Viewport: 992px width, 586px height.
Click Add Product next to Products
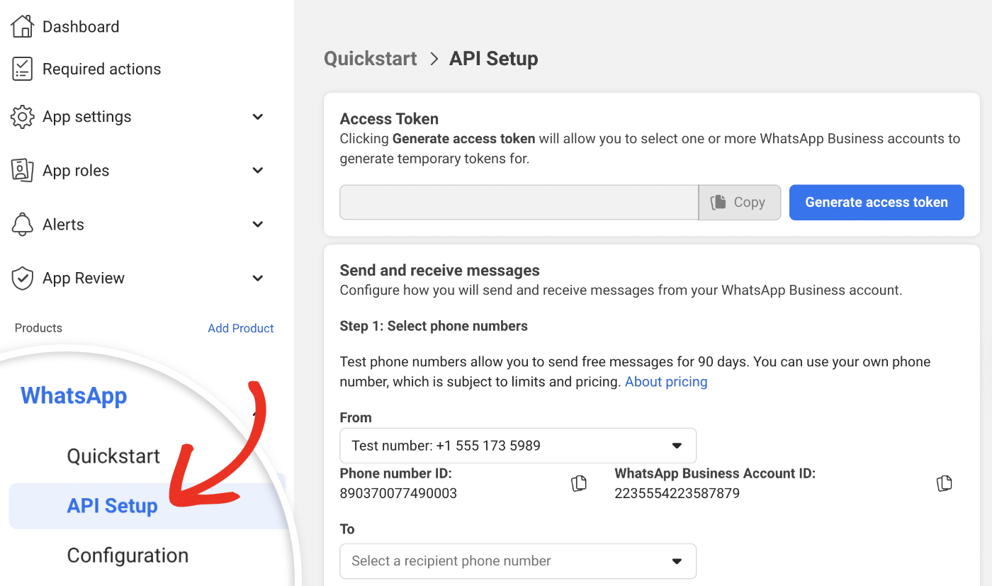tap(240, 328)
